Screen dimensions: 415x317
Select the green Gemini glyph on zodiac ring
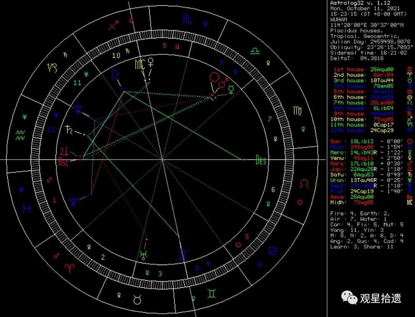pos(211,294)
